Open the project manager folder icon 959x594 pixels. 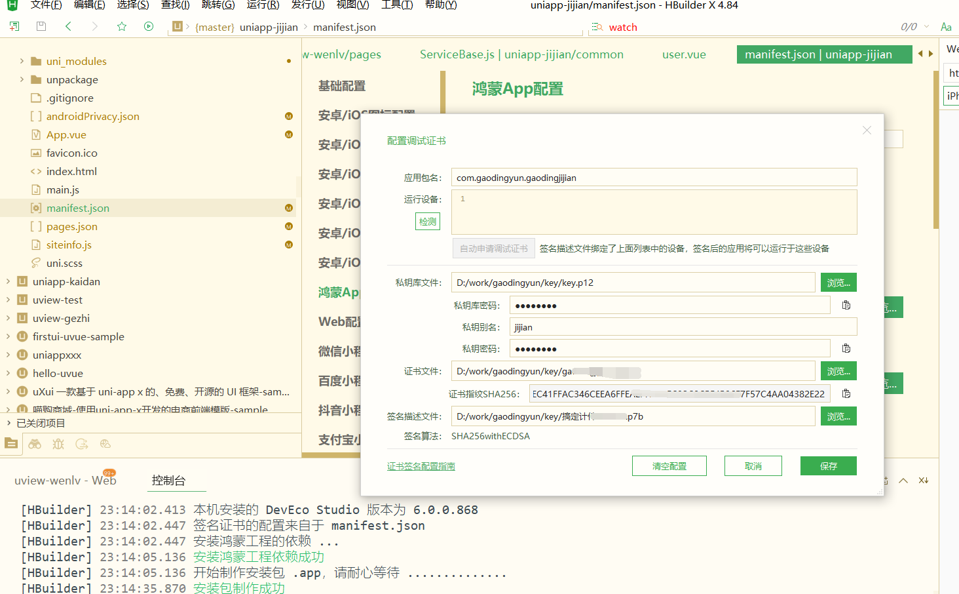(x=11, y=443)
